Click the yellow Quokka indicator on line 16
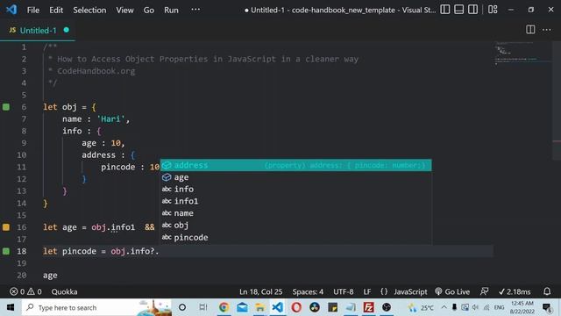The image size is (561, 316). [6, 227]
